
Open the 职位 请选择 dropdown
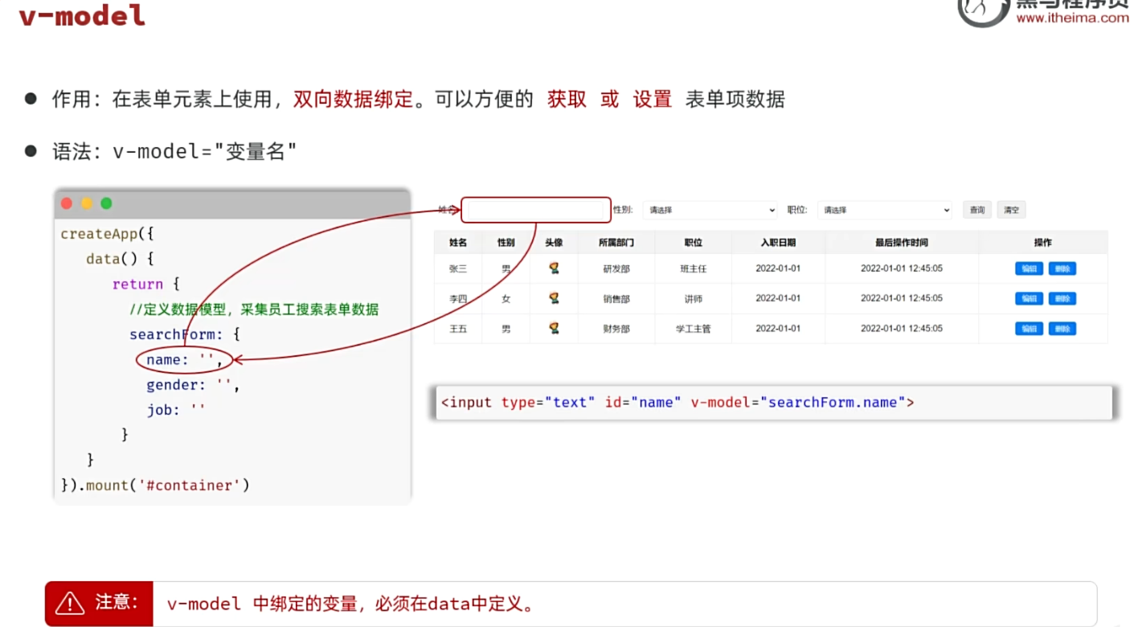point(884,210)
